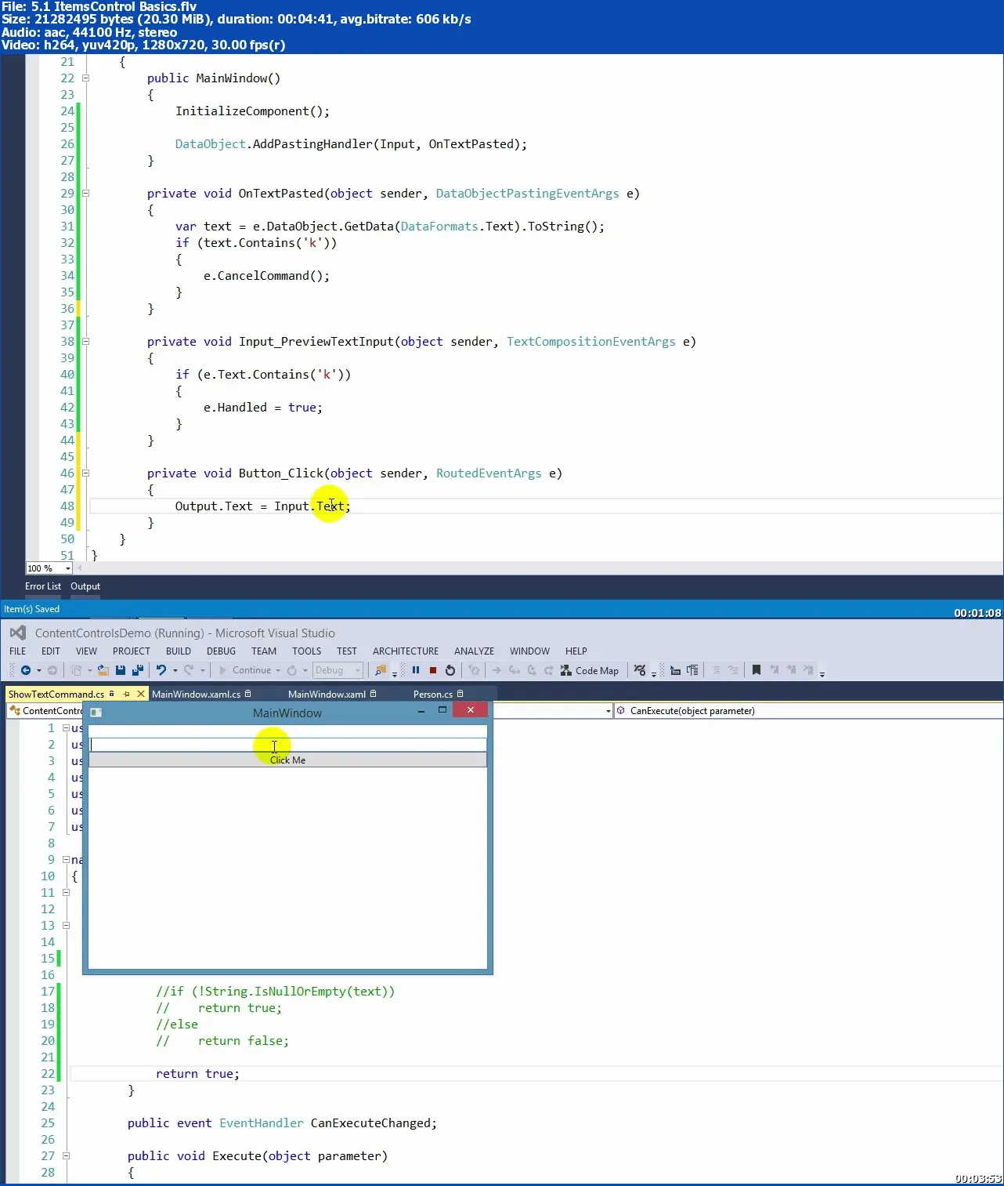
Task: Minimize the running MainWindow app
Action: [x=421, y=710]
